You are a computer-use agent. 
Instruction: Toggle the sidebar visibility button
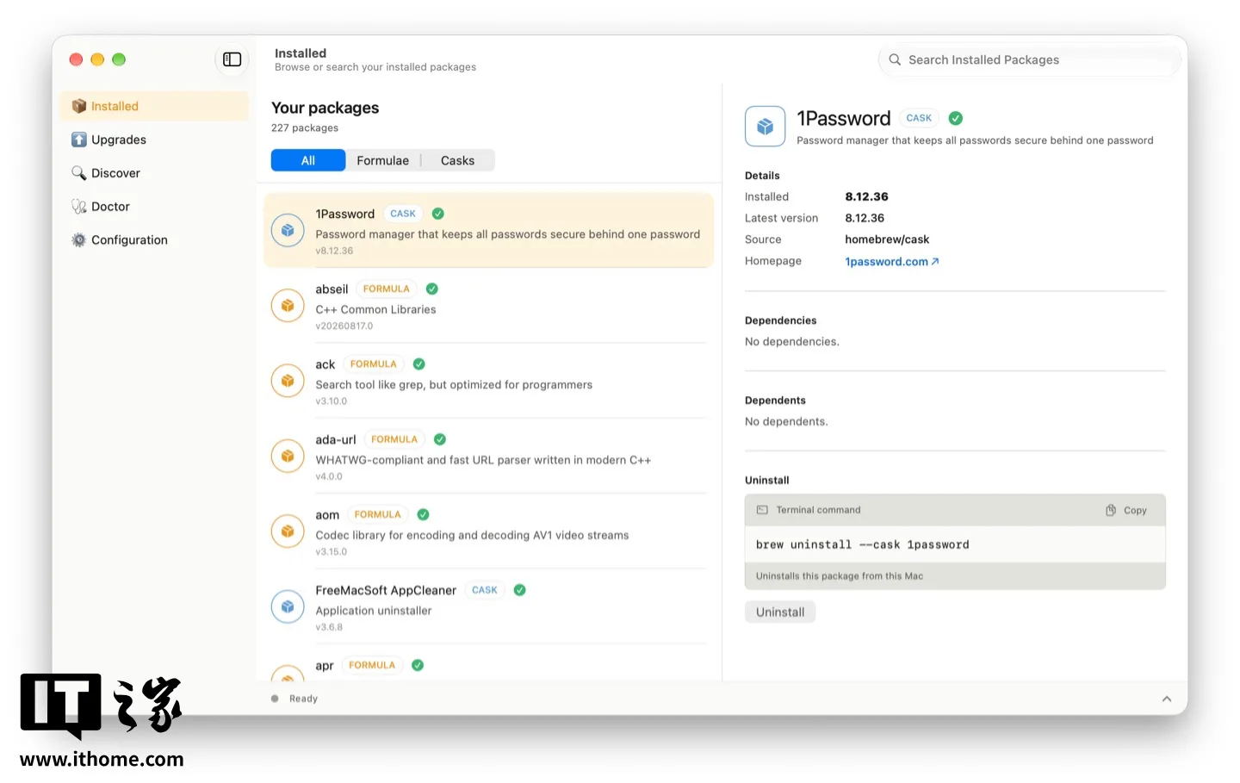click(232, 59)
